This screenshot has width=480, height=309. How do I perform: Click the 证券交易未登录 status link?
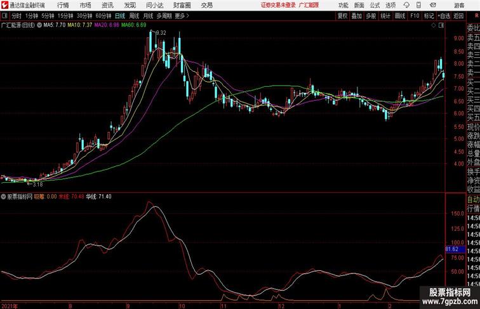pos(278,5)
